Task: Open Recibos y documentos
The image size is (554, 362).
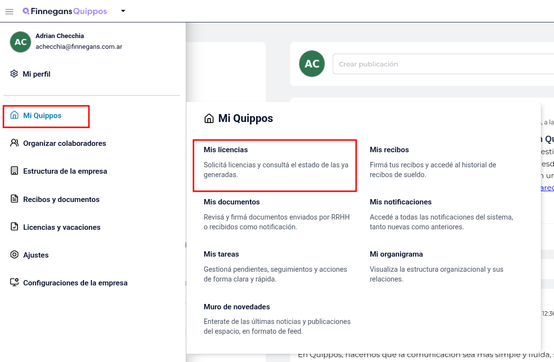Action: click(x=61, y=200)
